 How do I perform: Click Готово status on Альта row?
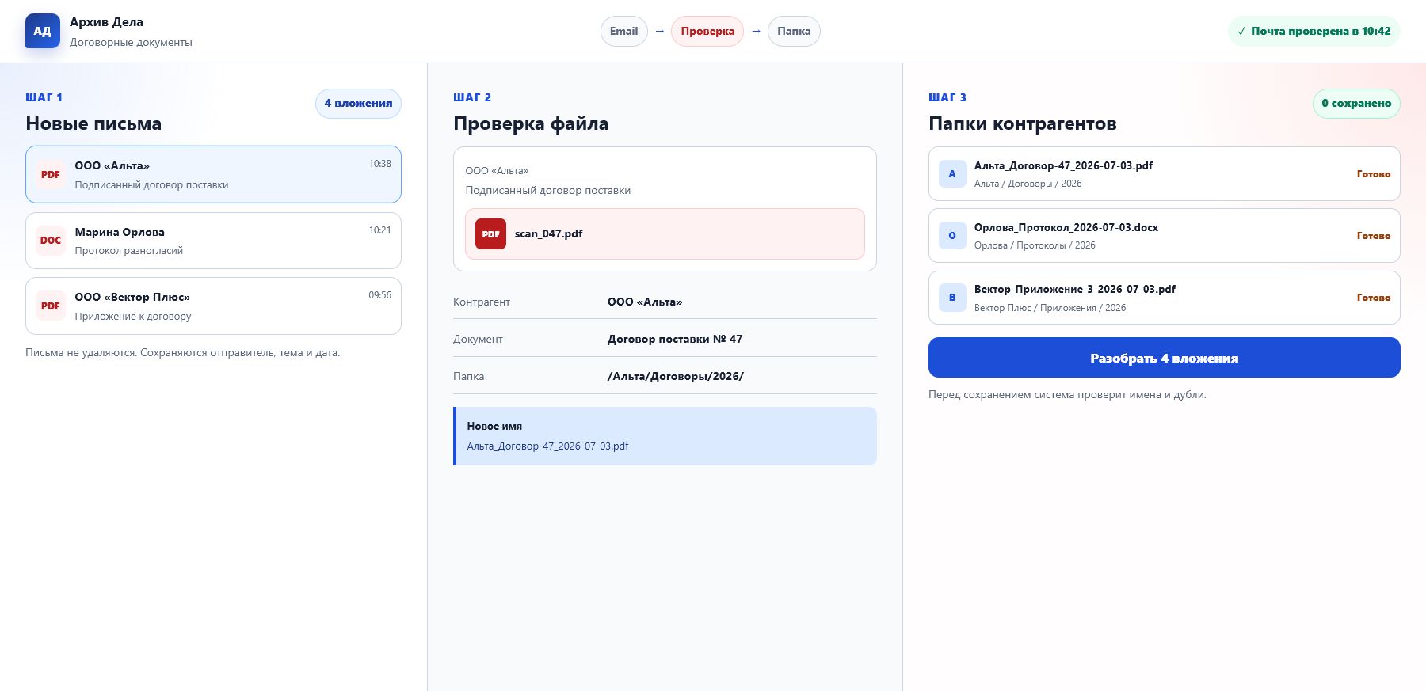pos(1374,174)
